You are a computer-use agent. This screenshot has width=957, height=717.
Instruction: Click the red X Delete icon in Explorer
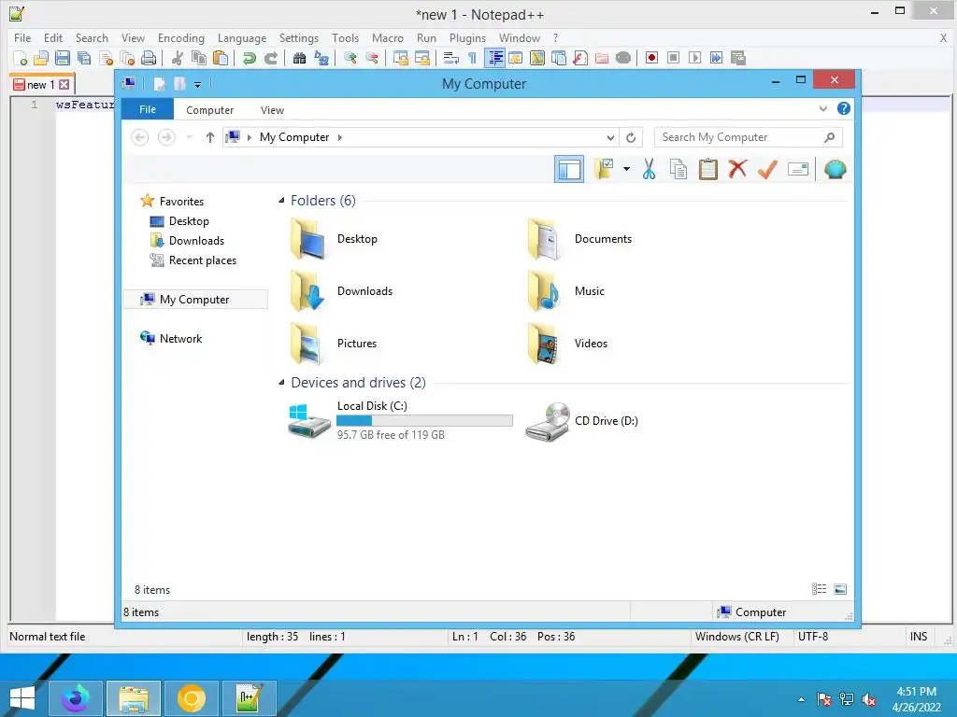point(738,169)
